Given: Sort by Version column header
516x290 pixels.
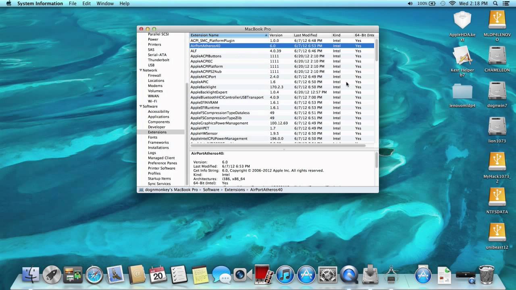Looking at the screenshot, I should pos(280,35).
